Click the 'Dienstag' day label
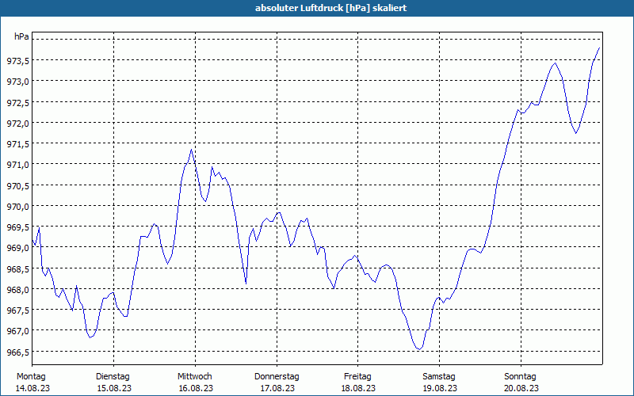Image resolution: width=634 pixels, height=396 pixels. click(x=113, y=377)
